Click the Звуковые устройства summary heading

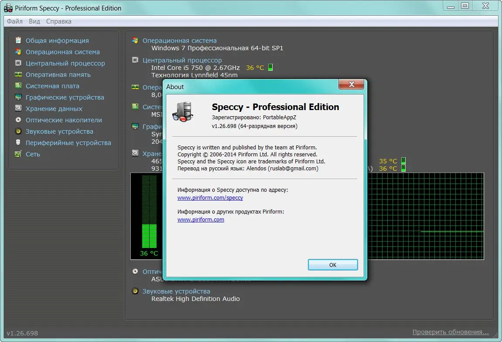point(176,291)
